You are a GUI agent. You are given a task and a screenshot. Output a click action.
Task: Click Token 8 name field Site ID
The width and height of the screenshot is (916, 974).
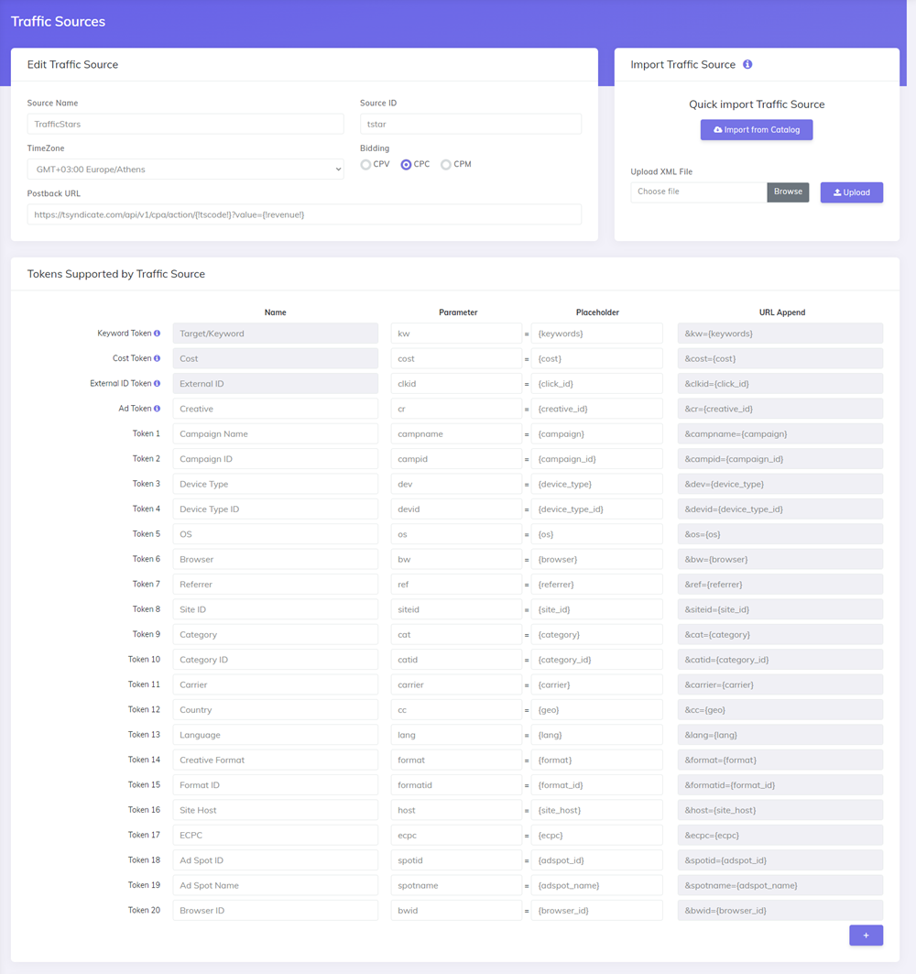point(275,609)
